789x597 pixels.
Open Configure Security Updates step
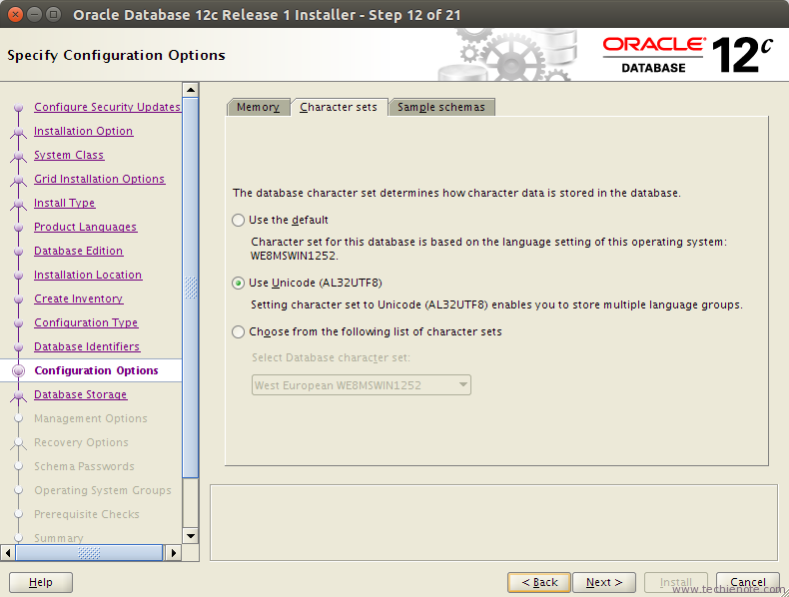[x=107, y=107]
